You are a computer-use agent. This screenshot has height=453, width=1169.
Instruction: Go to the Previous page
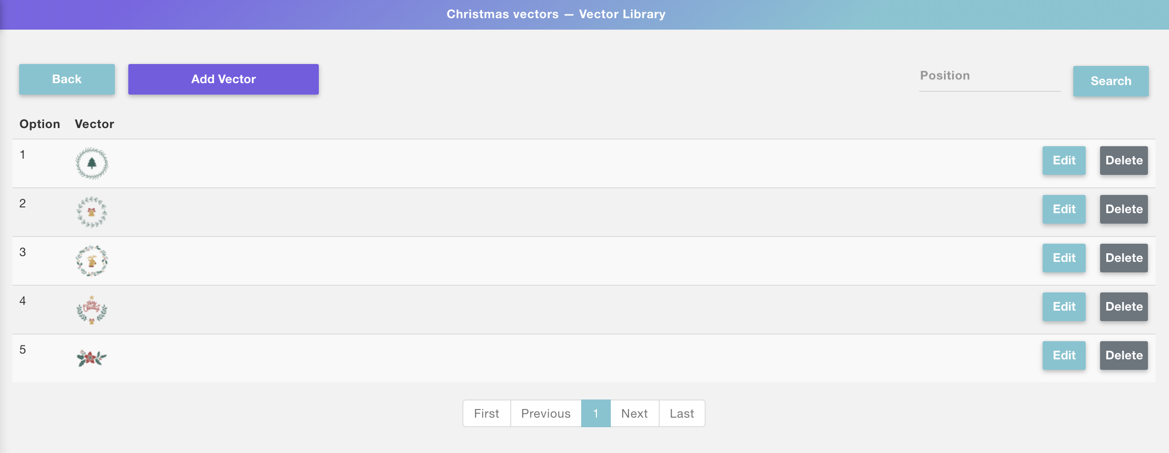click(x=546, y=413)
